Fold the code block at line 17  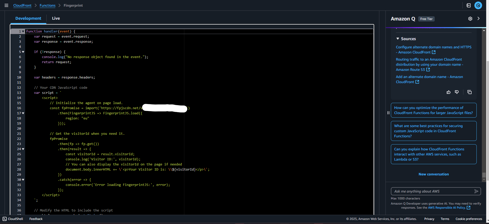[23, 113]
